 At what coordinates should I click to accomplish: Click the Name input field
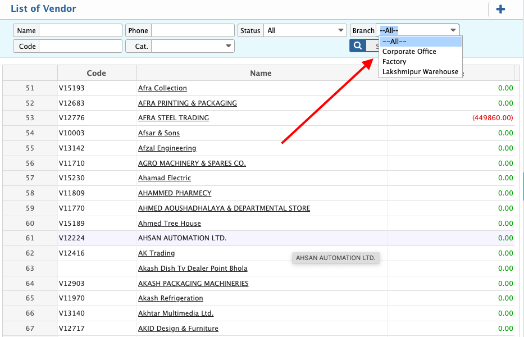(80, 30)
